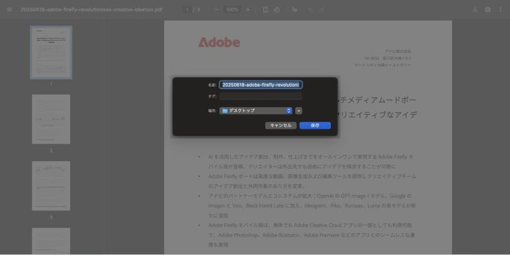Click the タグ (tags) input field
Viewport: 510px width, 255px height.
click(260, 97)
